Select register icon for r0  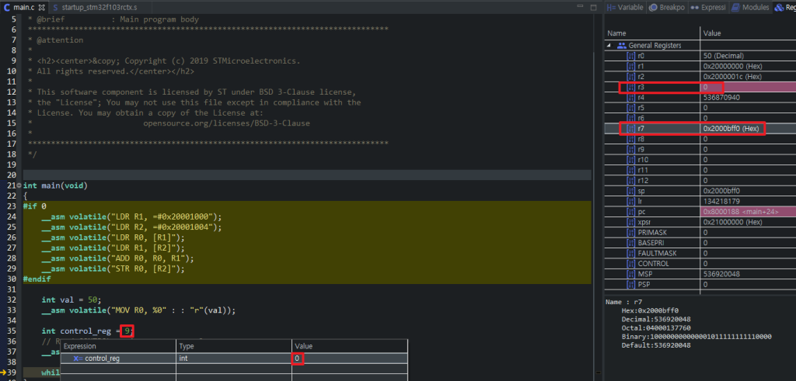[x=631, y=56]
